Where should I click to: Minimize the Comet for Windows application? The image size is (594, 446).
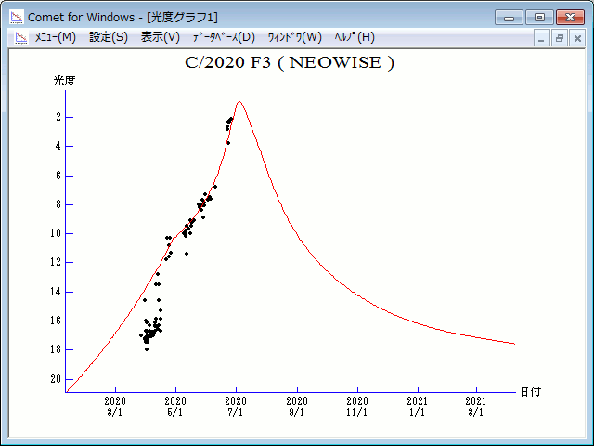(x=510, y=17)
